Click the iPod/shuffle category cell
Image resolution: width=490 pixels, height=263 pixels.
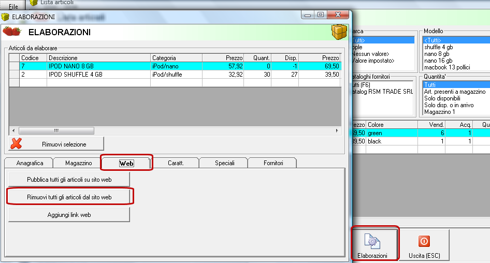[x=176, y=75]
